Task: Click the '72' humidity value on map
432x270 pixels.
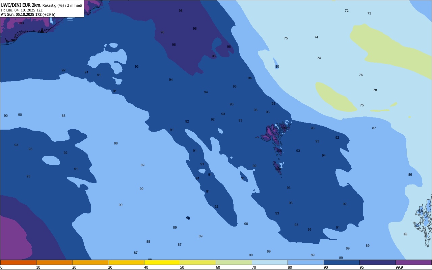Action: 347,11
